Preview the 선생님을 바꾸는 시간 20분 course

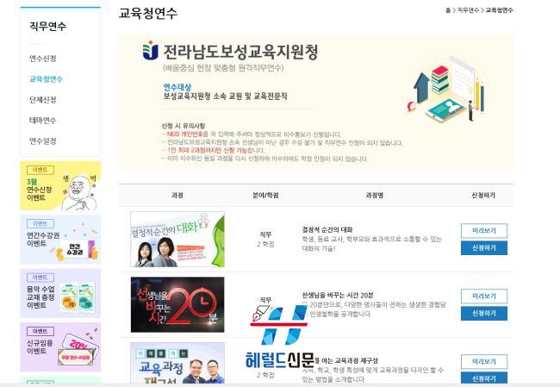pos(484,296)
